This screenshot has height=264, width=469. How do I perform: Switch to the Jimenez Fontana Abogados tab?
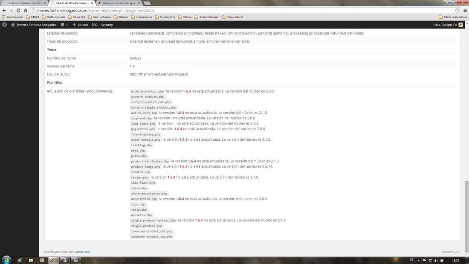tap(119, 3)
